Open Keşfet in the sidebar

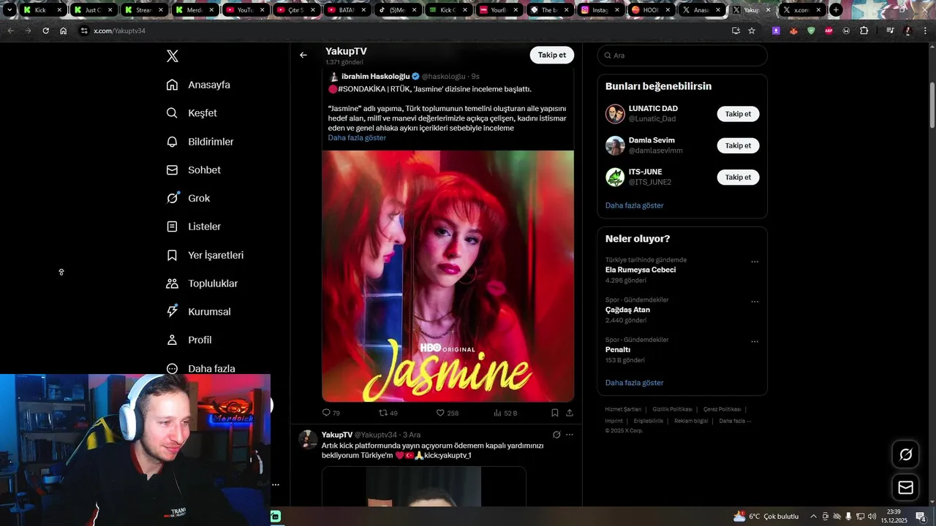tap(192, 113)
